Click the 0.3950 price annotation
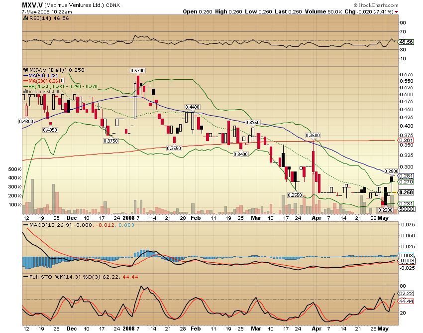The width and height of the screenshot is (423, 333). pos(252,123)
